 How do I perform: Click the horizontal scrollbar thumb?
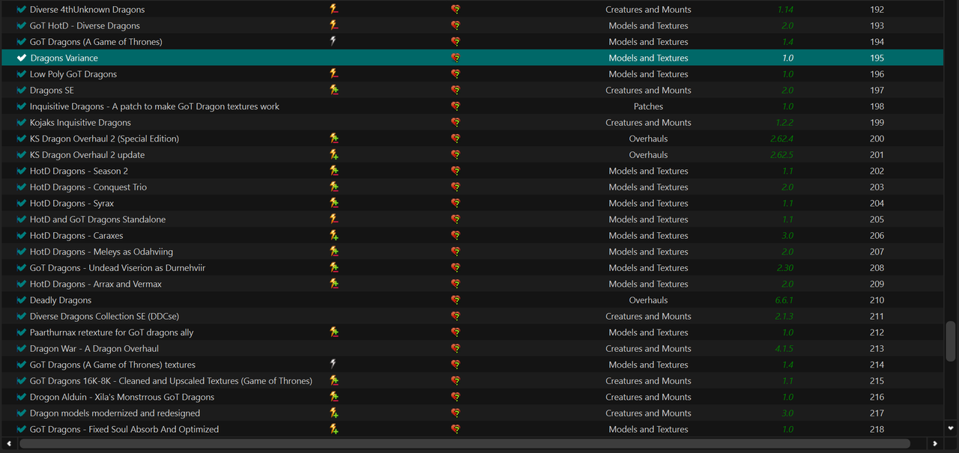pyautogui.click(x=465, y=444)
